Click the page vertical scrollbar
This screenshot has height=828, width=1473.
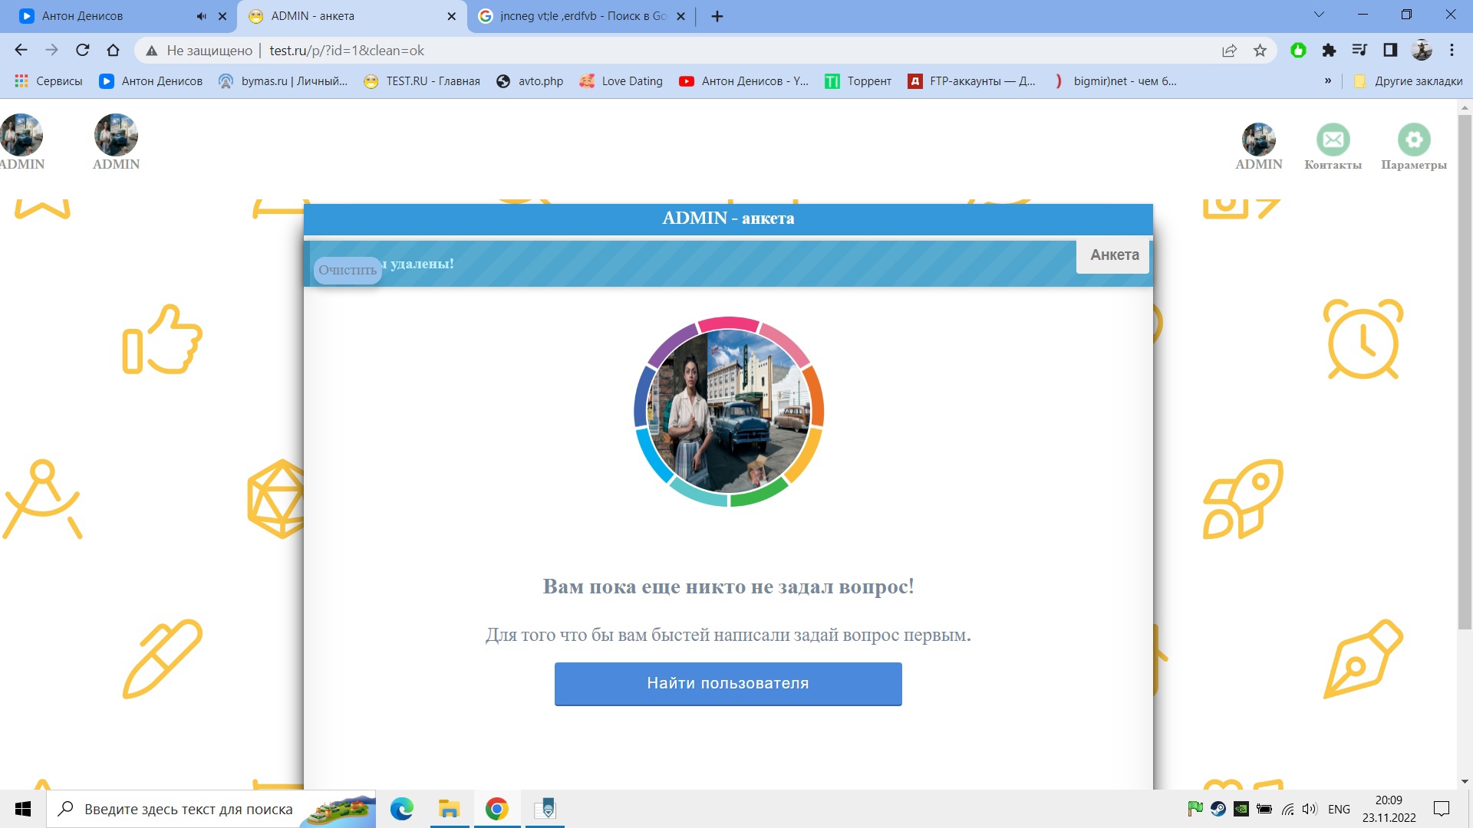pos(1464,368)
